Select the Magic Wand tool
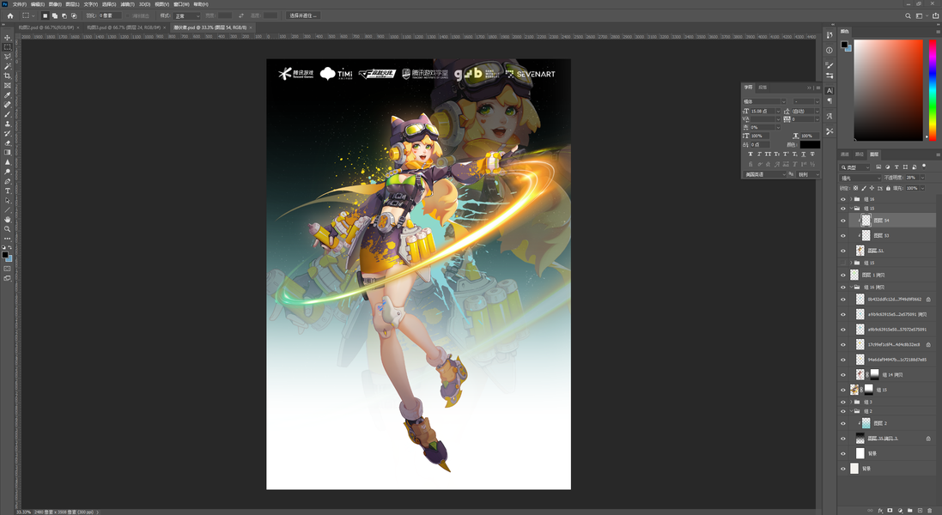Viewport: 942px width, 515px height. (x=7, y=66)
